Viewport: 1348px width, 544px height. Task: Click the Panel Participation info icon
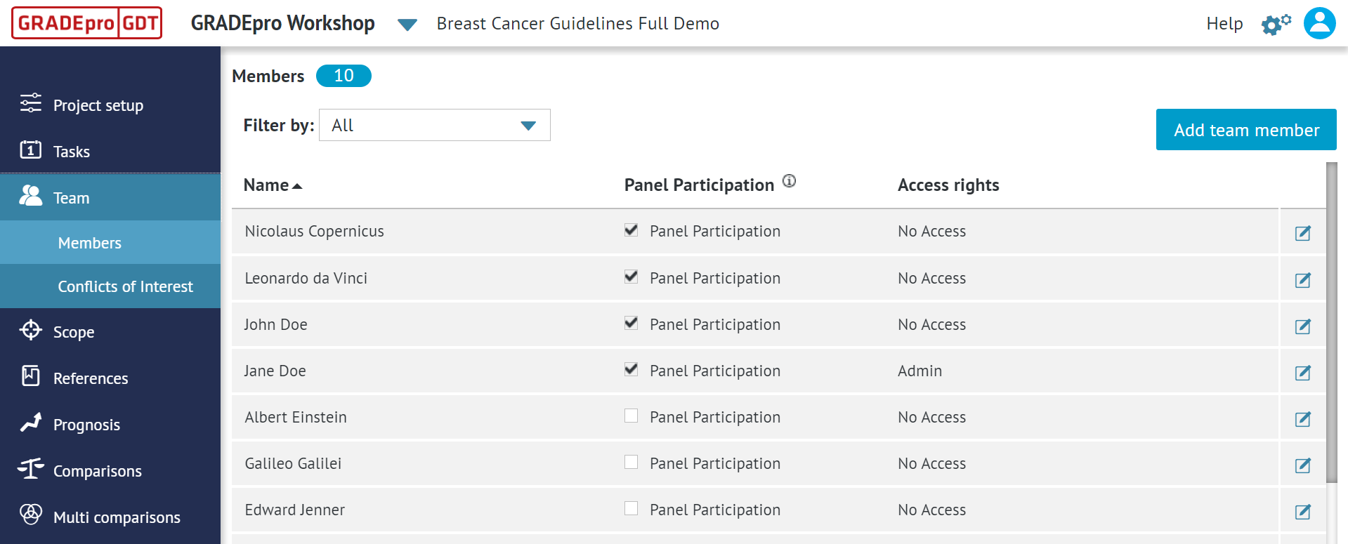pos(790,181)
